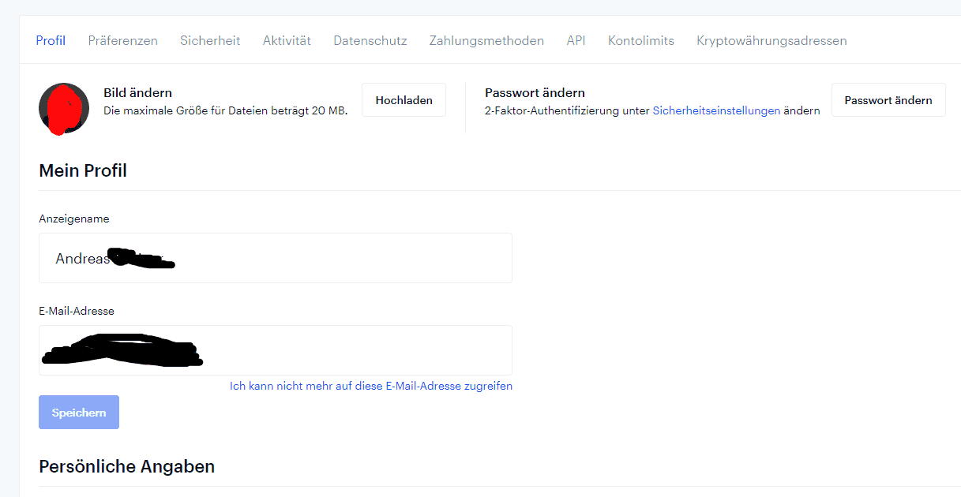Select the Datenschutz tab
The image size is (961, 497).
point(370,40)
